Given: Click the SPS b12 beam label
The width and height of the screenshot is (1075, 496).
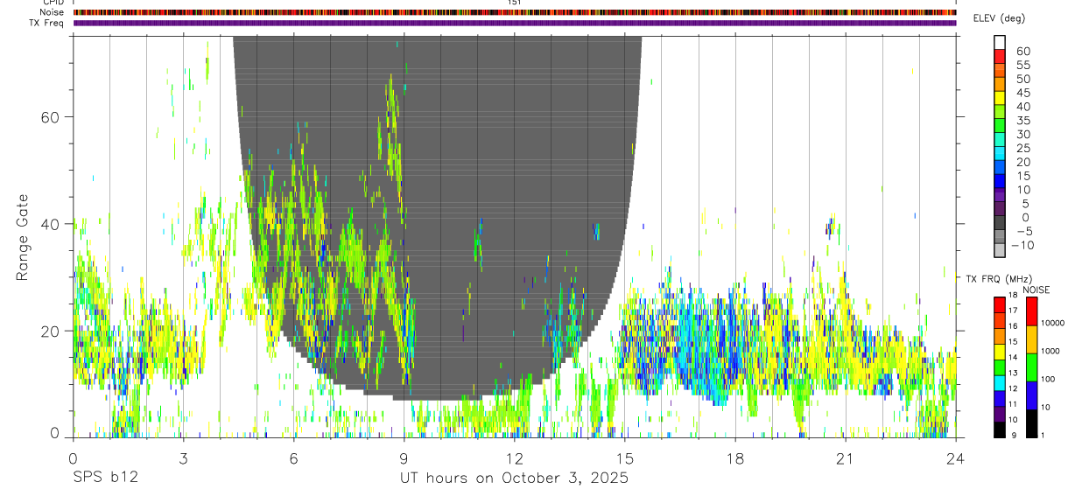Looking at the screenshot, I should tap(105, 479).
